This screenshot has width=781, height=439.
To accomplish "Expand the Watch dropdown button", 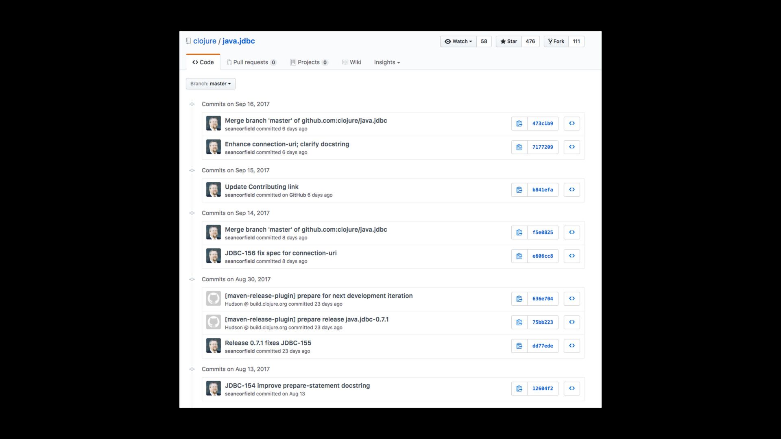I will (458, 41).
